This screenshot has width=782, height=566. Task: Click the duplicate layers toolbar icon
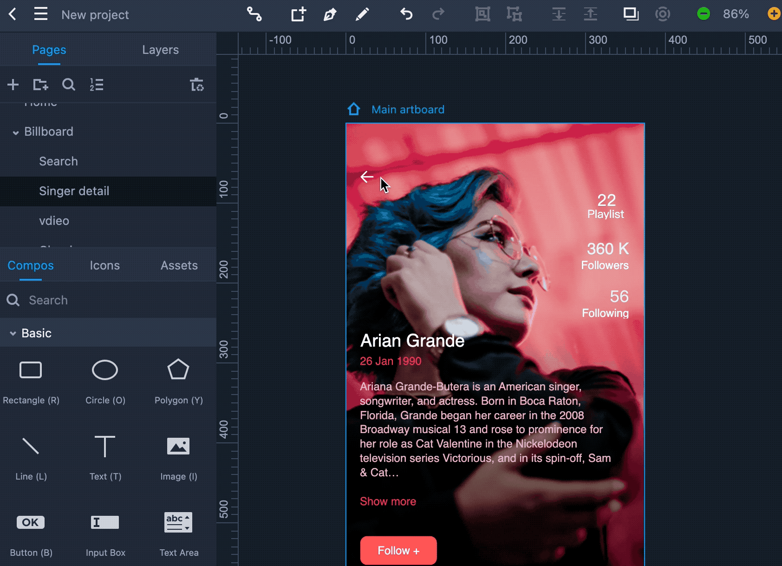631,14
